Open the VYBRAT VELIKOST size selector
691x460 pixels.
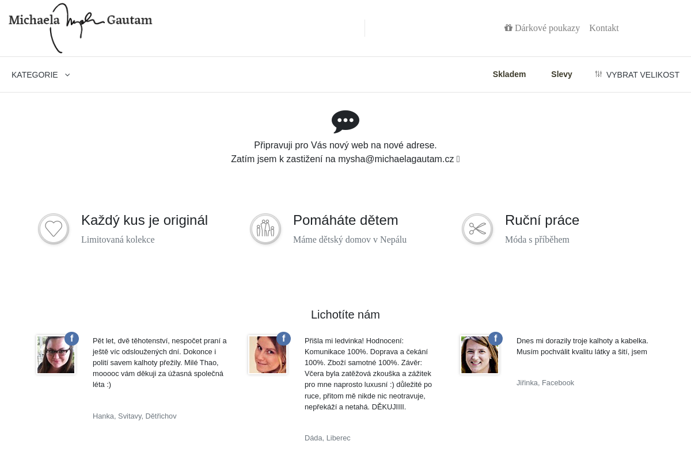(643, 75)
